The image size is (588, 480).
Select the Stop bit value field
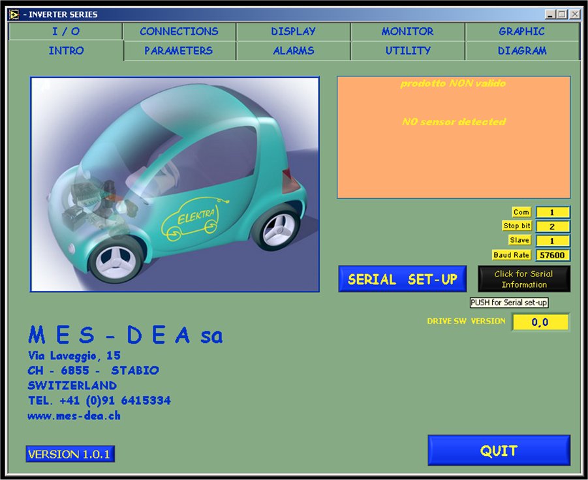pos(553,226)
